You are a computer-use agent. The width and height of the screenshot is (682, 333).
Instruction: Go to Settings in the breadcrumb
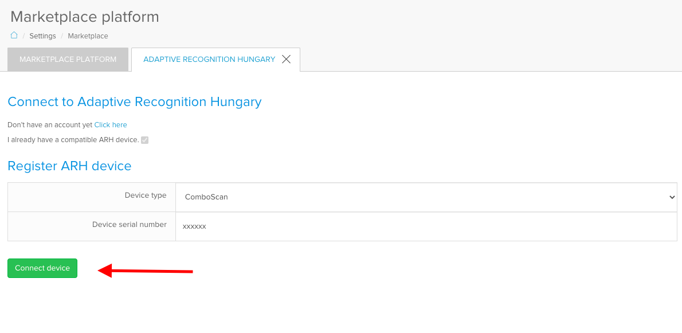42,36
